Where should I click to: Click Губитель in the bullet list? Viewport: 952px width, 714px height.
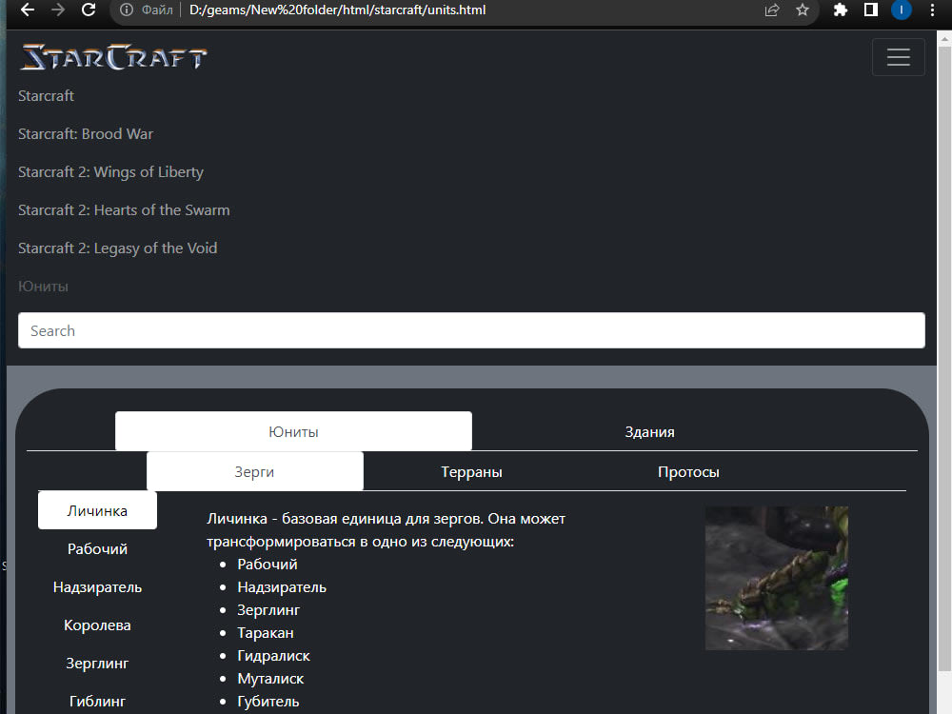(x=268, y=702)
